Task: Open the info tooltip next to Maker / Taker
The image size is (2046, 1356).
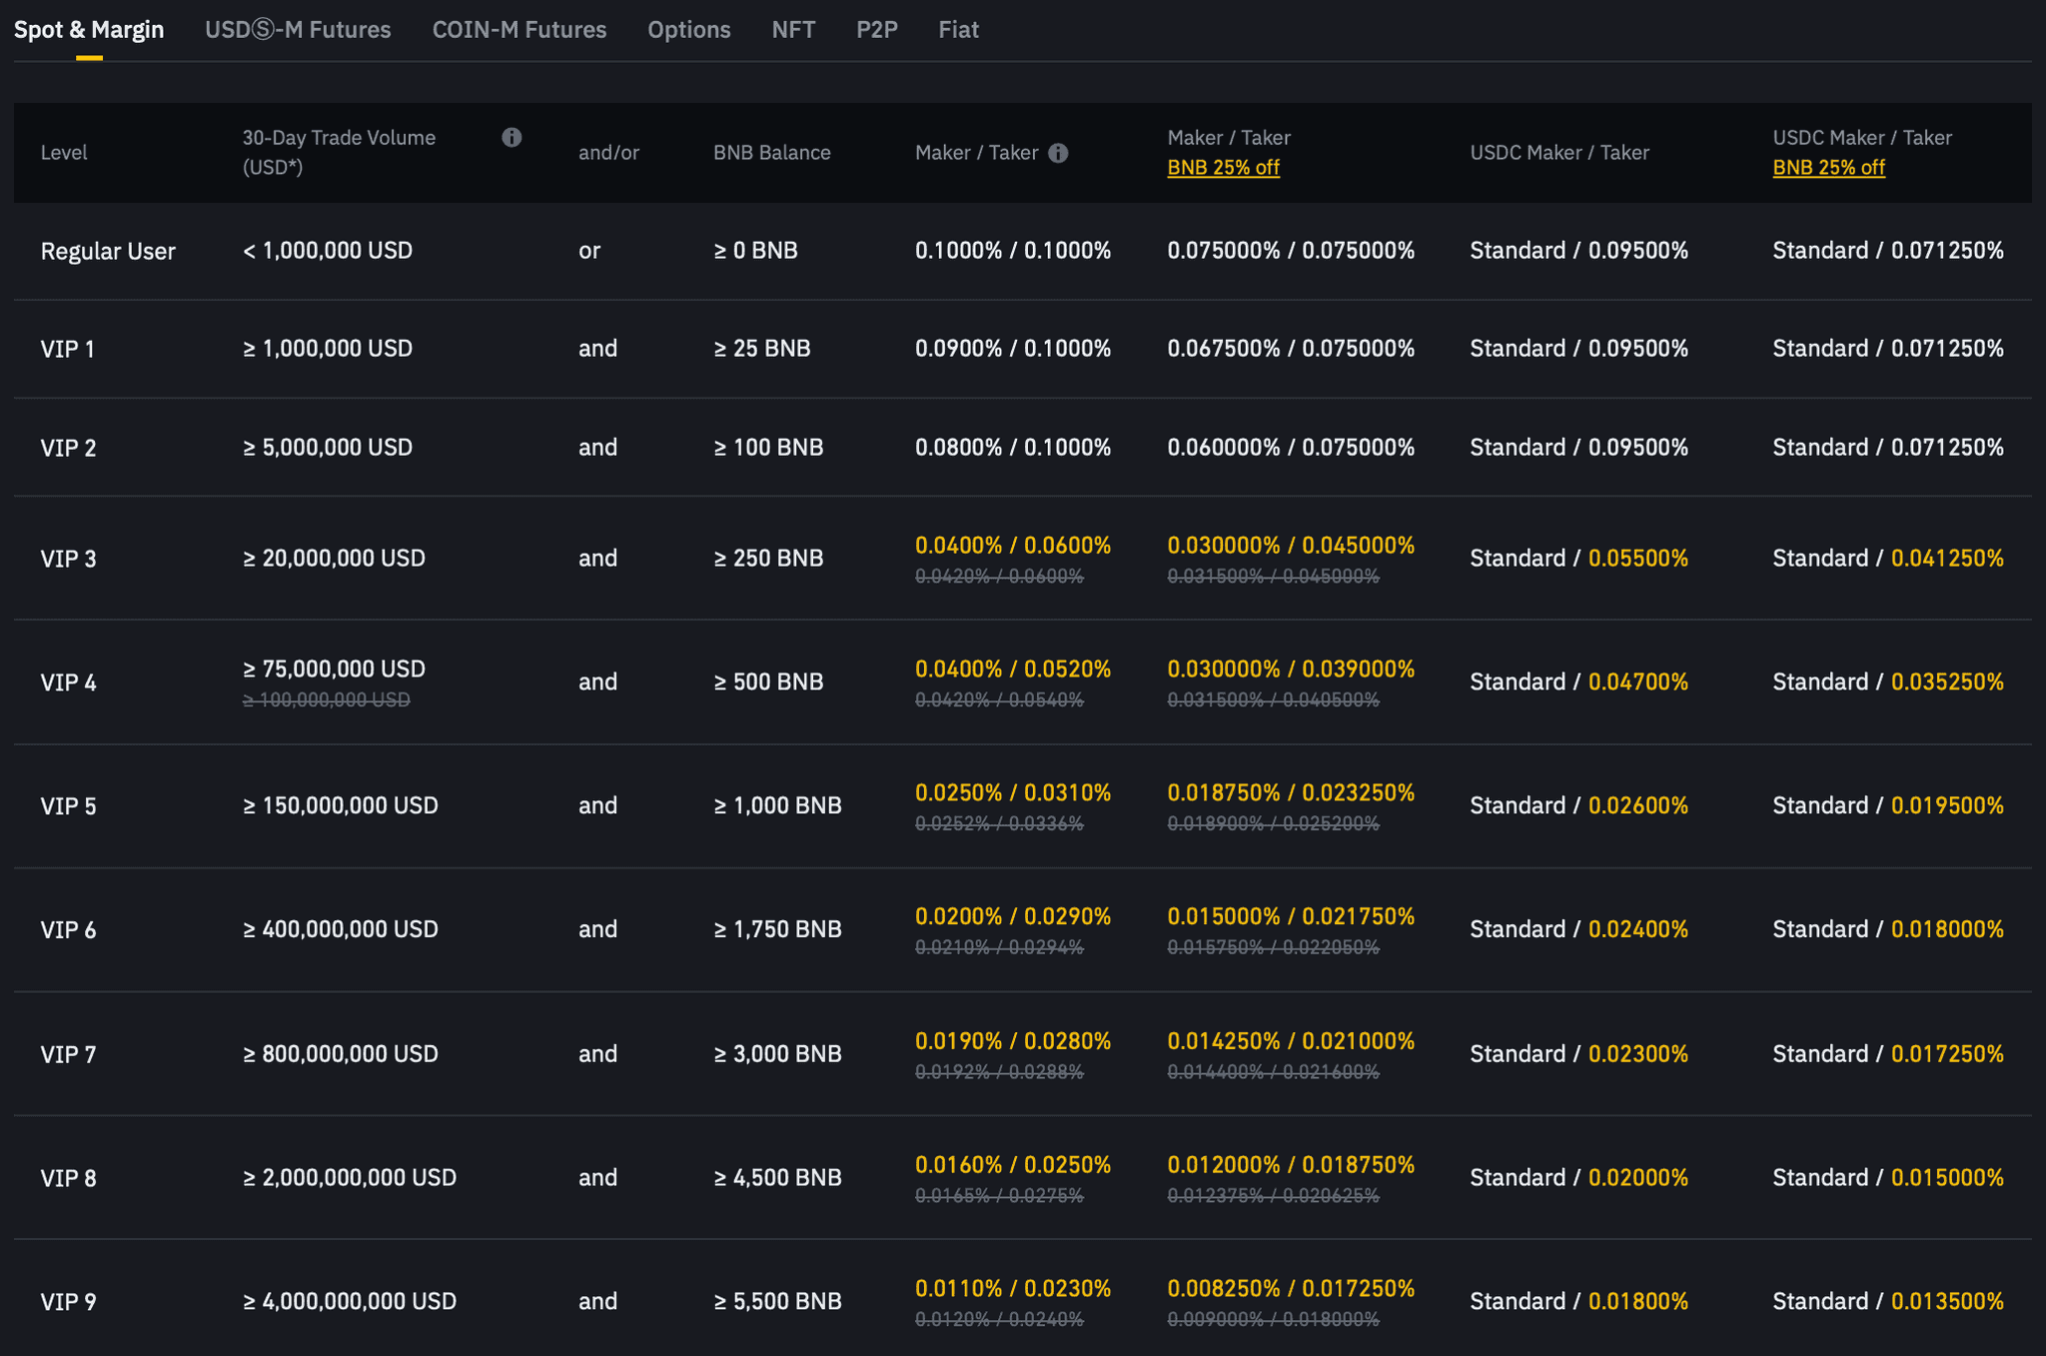Action: pos(1060,153)
